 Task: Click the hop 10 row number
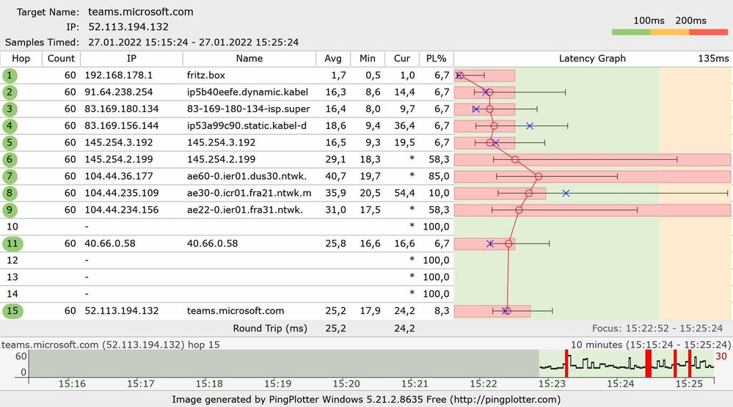point(12,227)
